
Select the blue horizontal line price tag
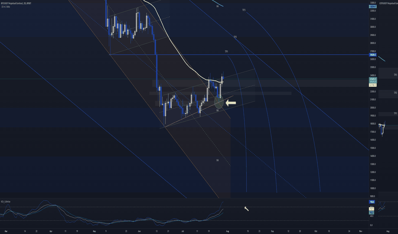pos(373,54)
